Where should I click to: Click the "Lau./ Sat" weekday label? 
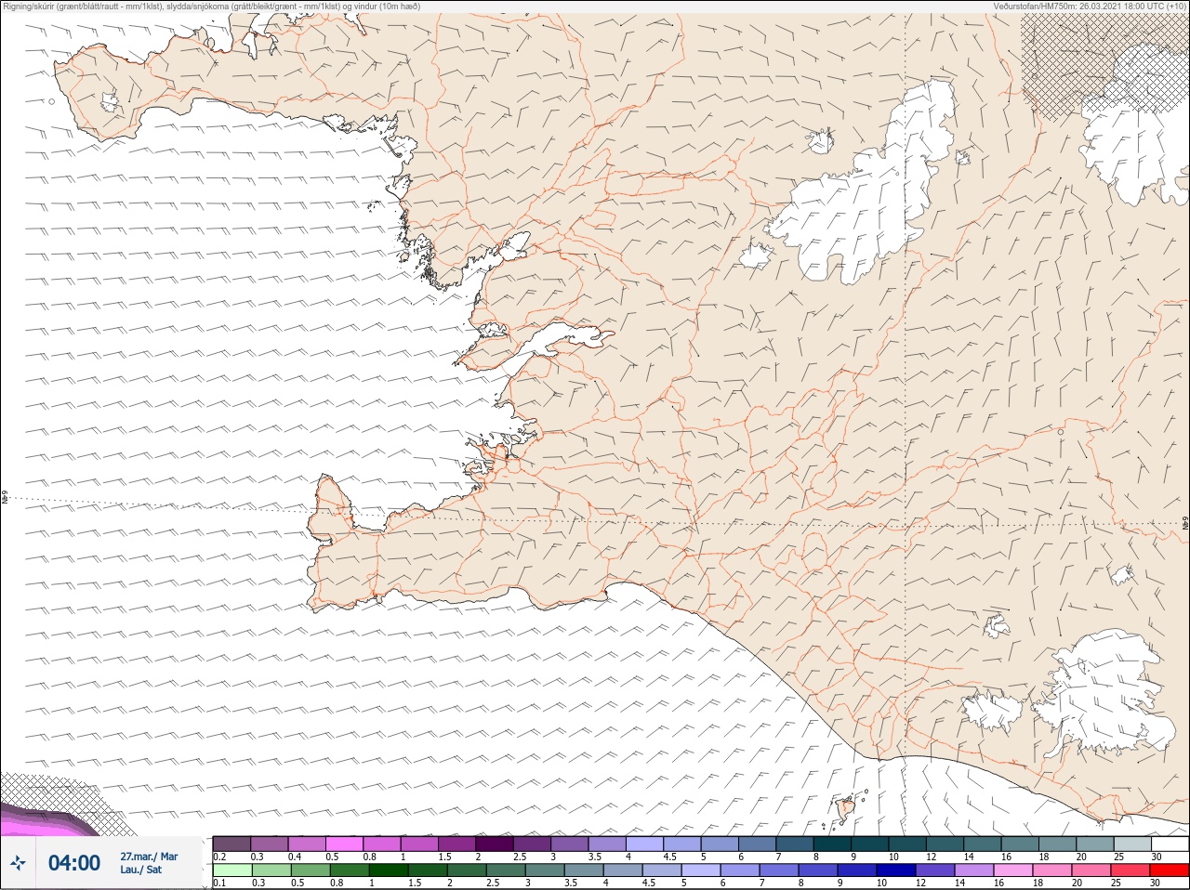(141, 870)
